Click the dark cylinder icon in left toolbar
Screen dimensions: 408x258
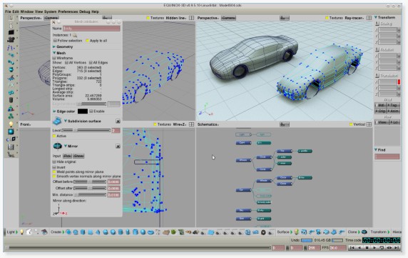click(x=11, y=100)
